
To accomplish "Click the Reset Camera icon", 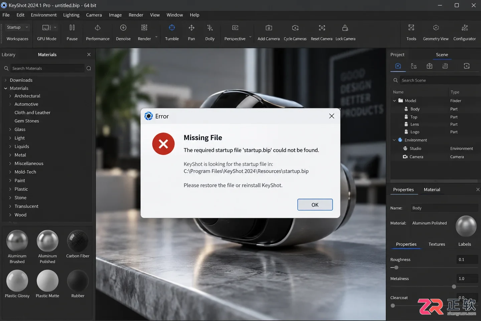I will (322, 27).
